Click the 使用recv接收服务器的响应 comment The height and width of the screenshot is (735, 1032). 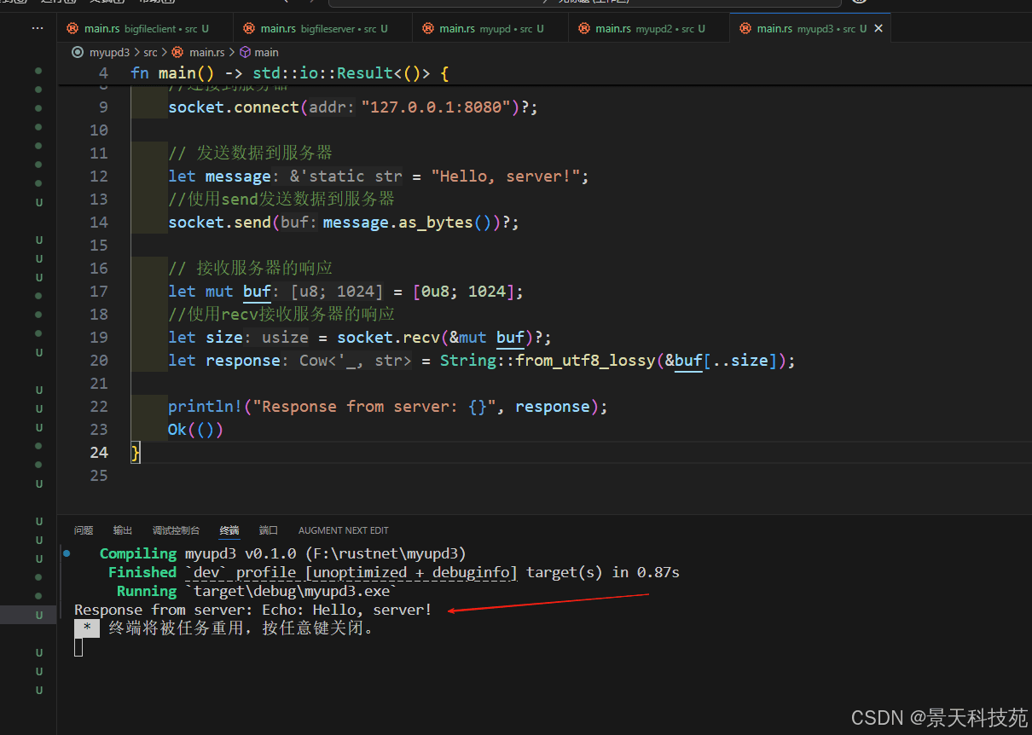click(281, 315)
